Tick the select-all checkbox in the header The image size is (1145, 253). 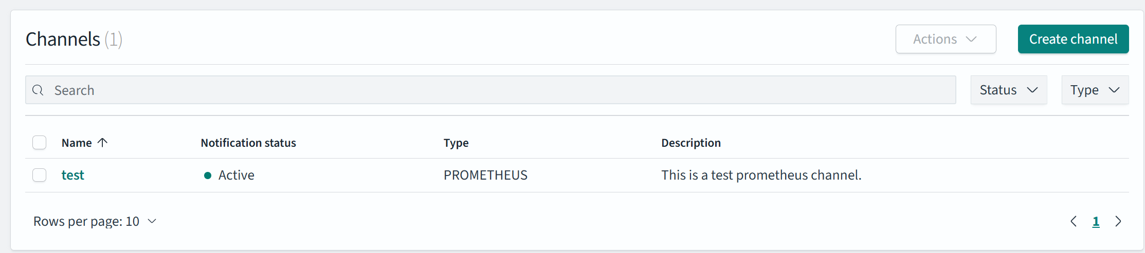40,142
